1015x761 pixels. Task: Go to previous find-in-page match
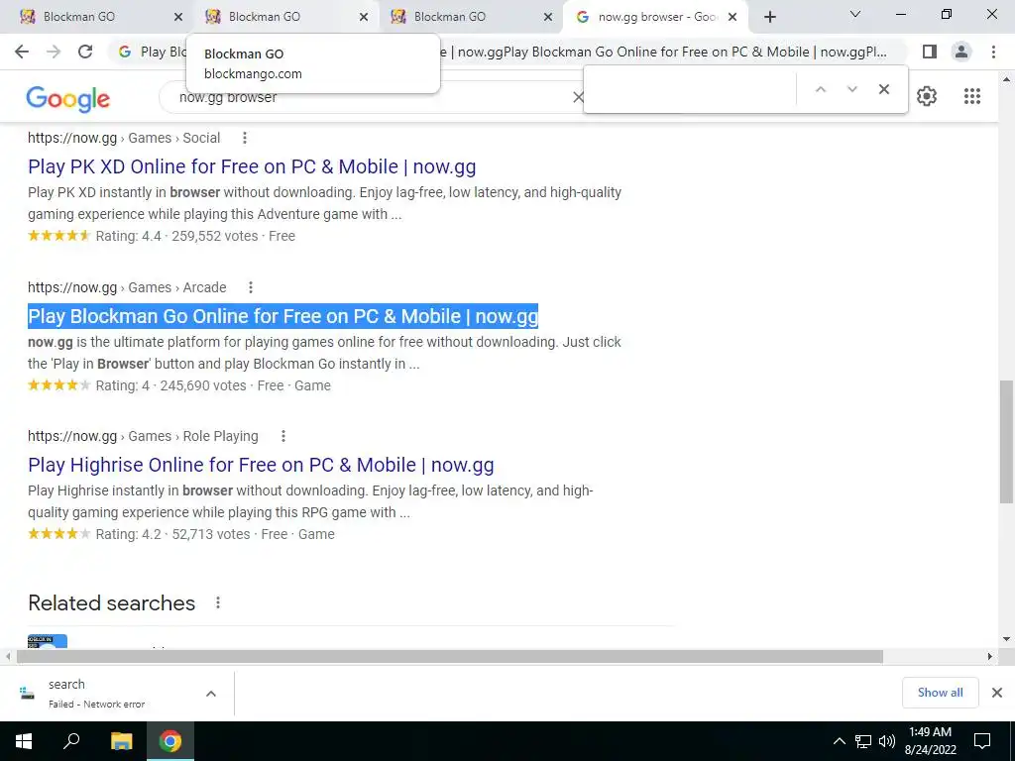820,89
